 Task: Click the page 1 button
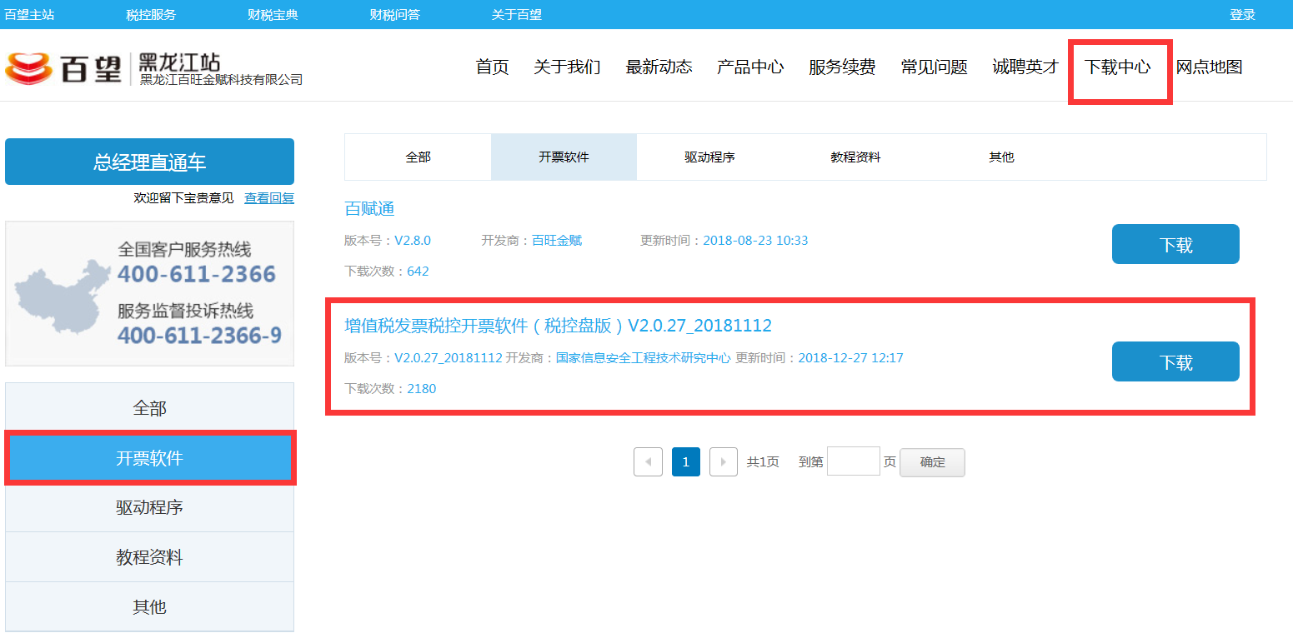pyautogui.click(x=685, y=461)
